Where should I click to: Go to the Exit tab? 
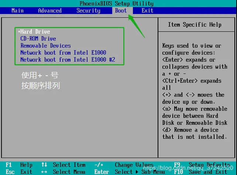[x=147, y=11]
